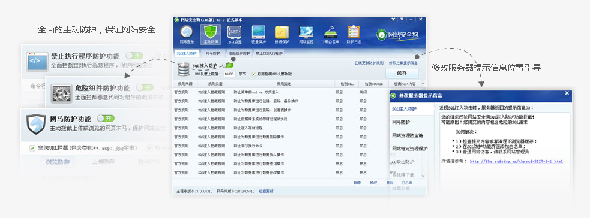Open the 流量保护 chart icon
The image size is (590, 218).
point(259,32)
